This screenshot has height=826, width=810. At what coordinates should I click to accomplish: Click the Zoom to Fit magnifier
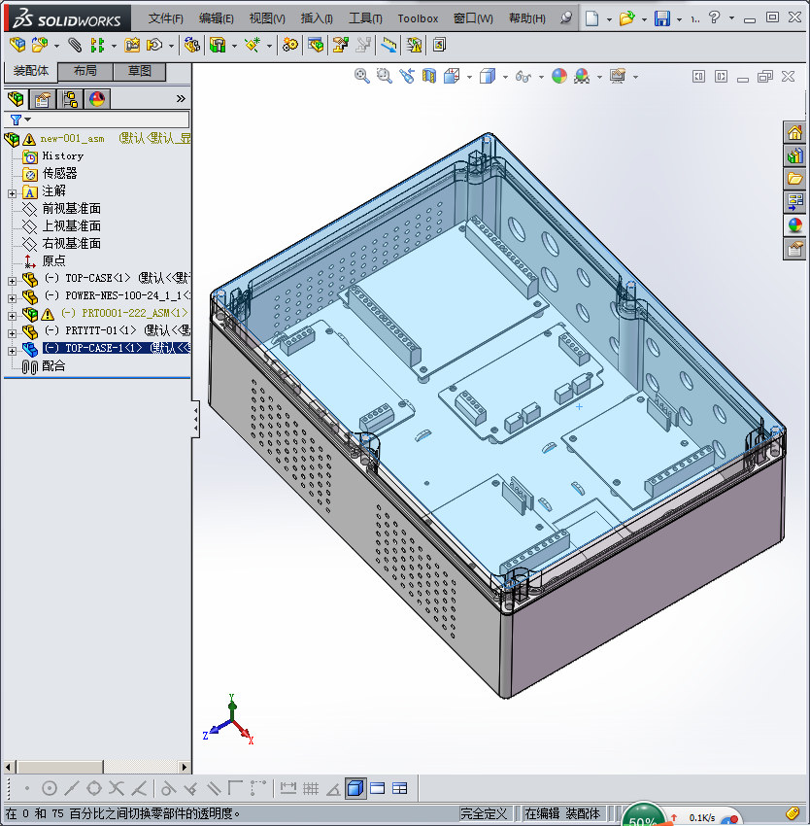[x=362, y=77]
